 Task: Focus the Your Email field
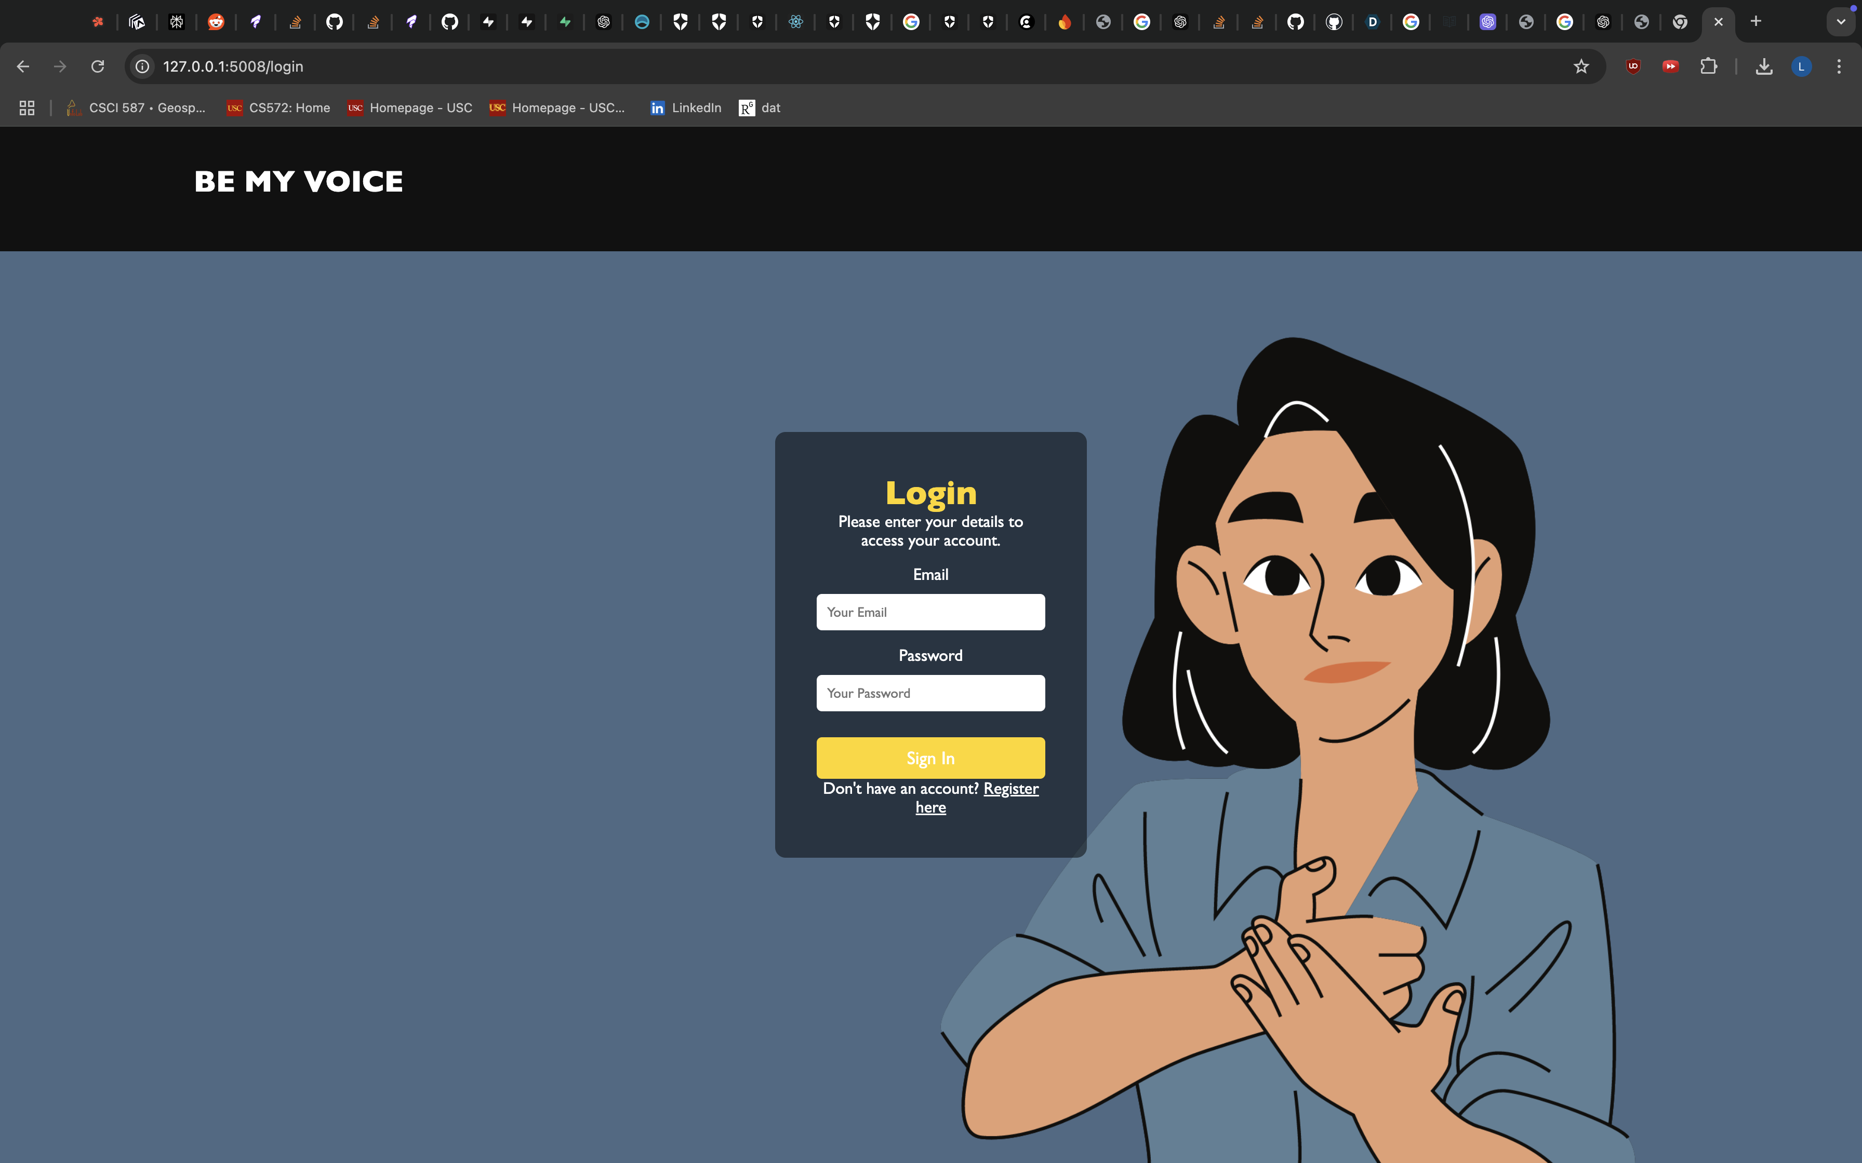pos(930,612)
